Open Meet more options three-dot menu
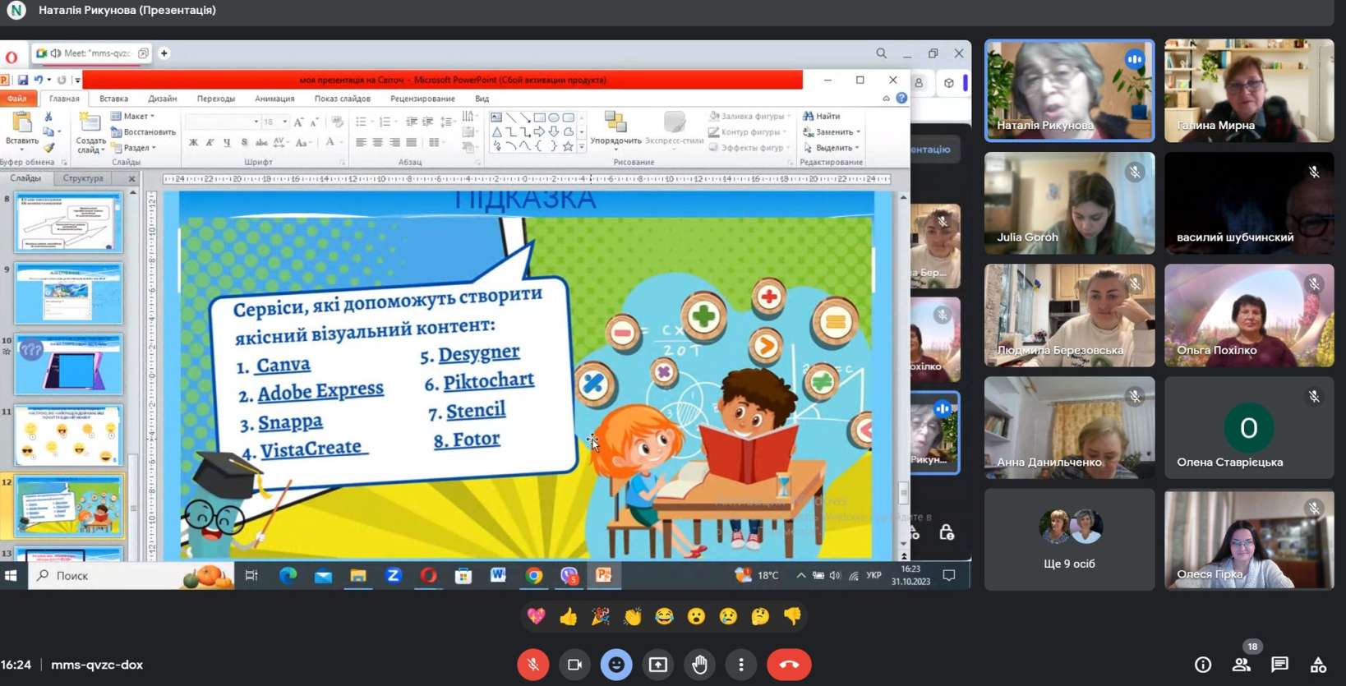The width and height of the screenshot is (1346, 686). [x=741, y=665]
